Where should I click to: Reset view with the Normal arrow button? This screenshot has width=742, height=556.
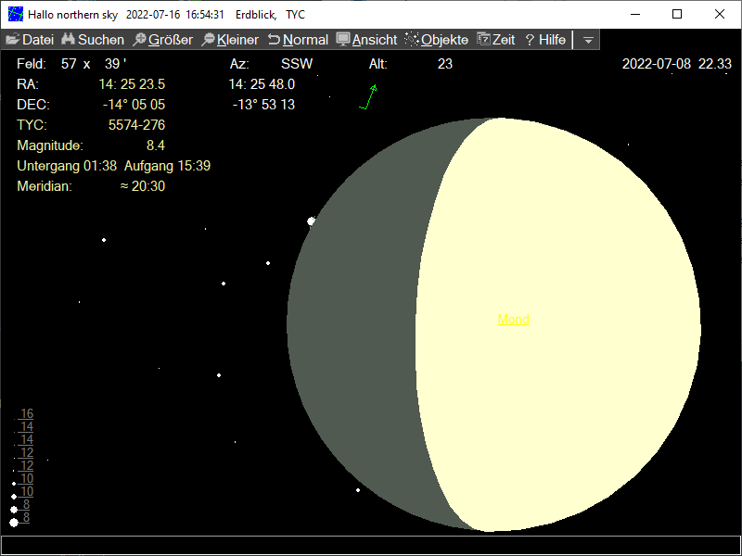point(298,40)
